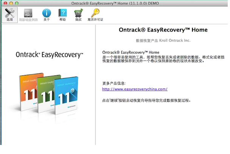This screenshot has height=154, width=230.
Task: Click the yellow minimize window button
Action: (x=11, y=3)
